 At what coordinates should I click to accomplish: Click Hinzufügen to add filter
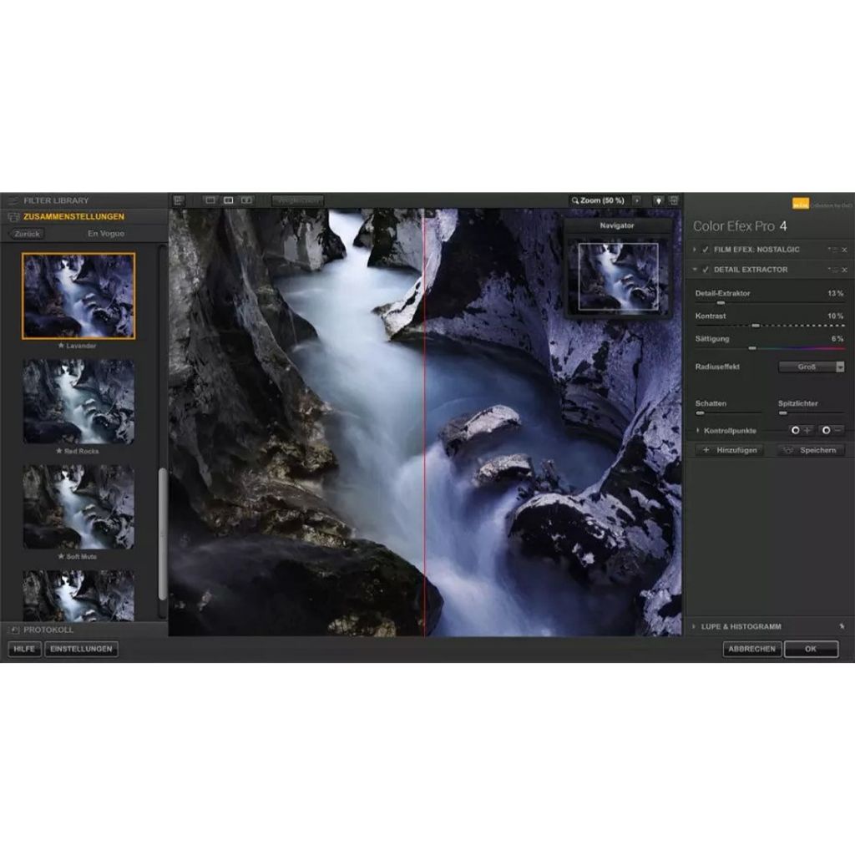click(x=730, y=450)
